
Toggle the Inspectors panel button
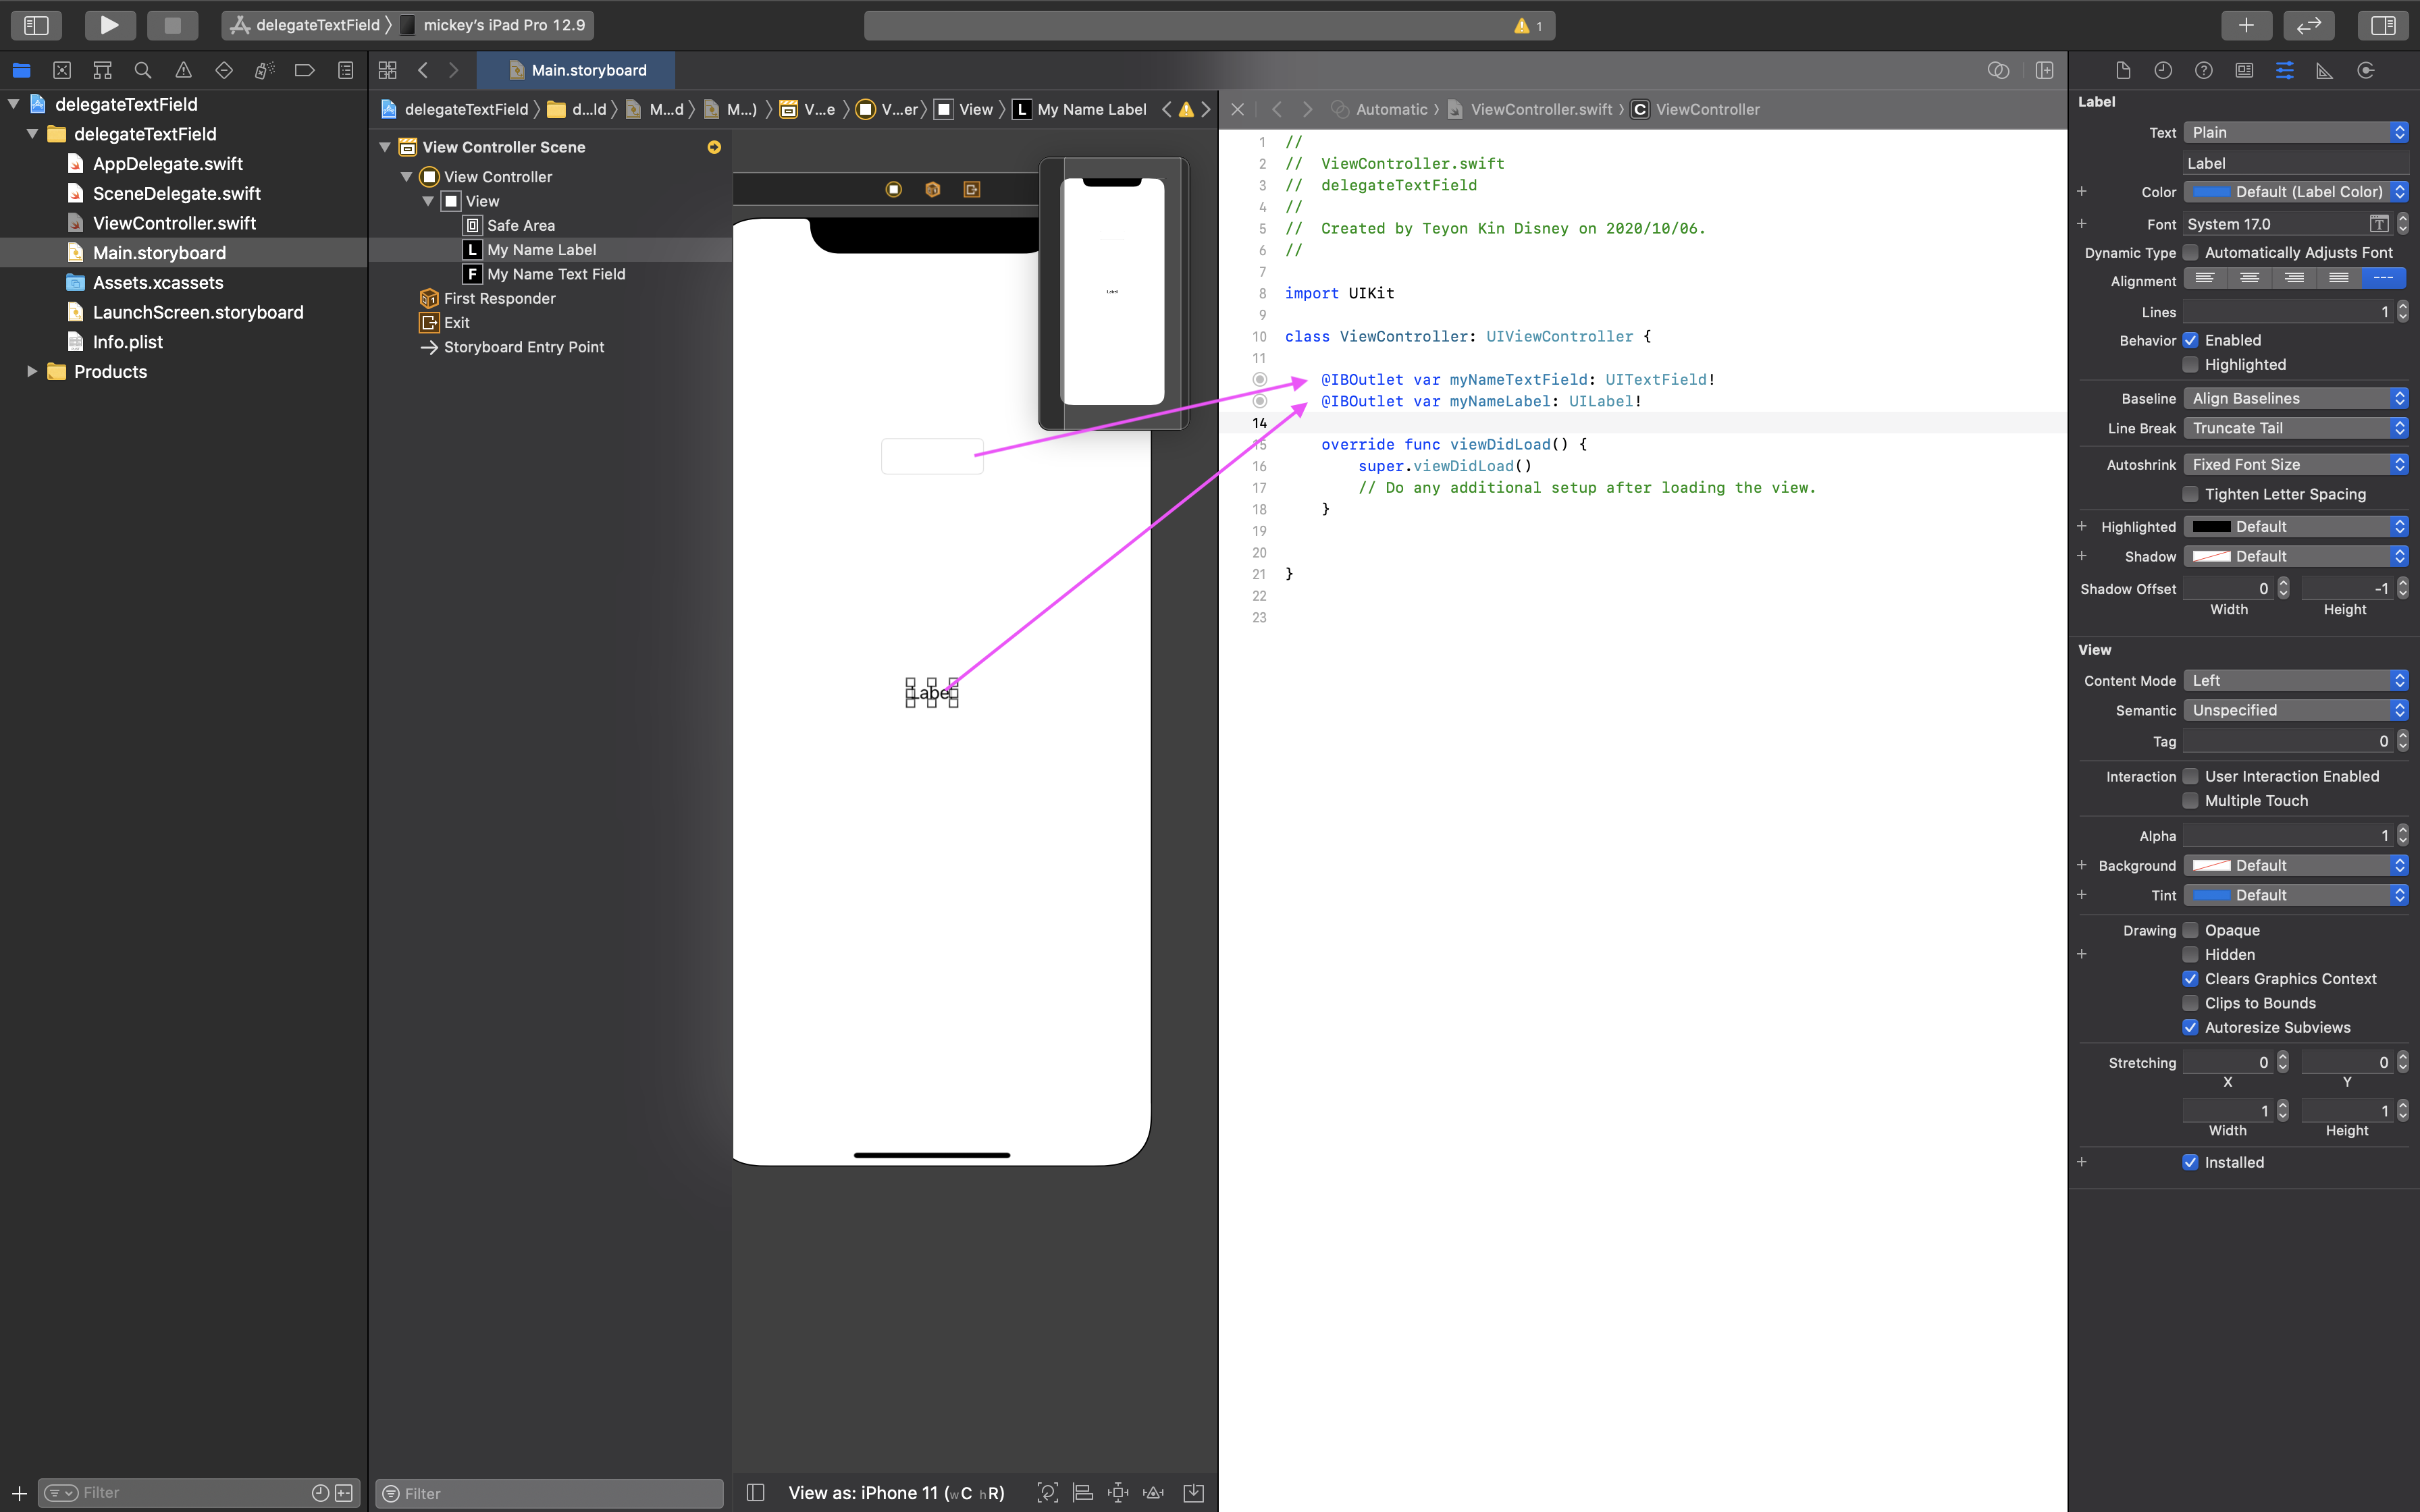pyautogui.click(x=2383, y=25)
